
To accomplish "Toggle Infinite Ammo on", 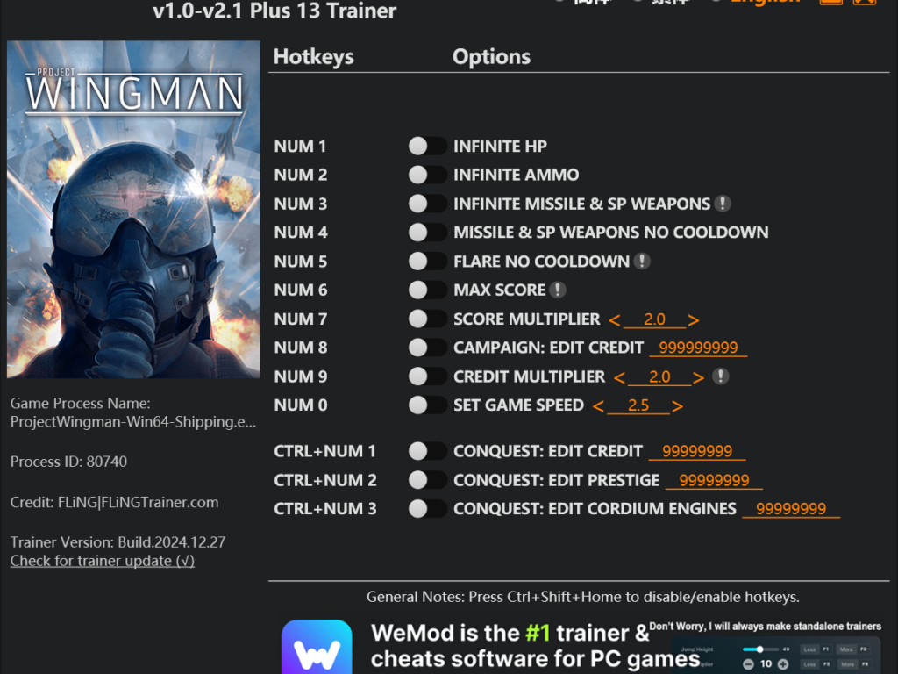I will (x=427, y=175).
